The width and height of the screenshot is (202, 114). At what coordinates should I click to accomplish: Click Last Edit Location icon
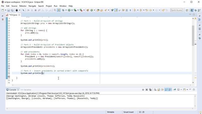pos(147,10)
